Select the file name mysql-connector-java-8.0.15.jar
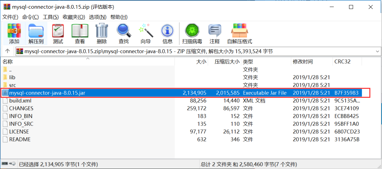The image size is (382, 169). pos(47,93)
